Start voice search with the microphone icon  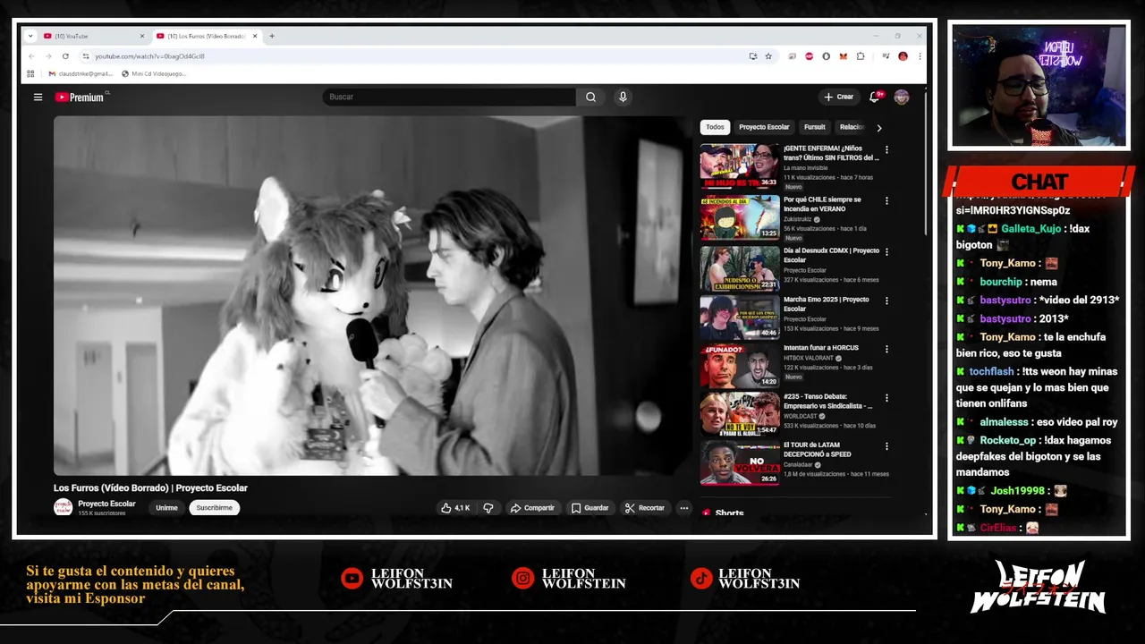pos(623,97)
